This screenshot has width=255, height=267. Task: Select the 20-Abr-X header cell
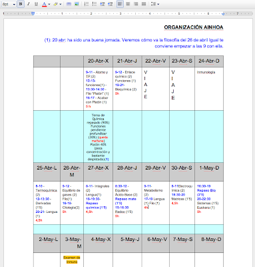click(98, 61)
